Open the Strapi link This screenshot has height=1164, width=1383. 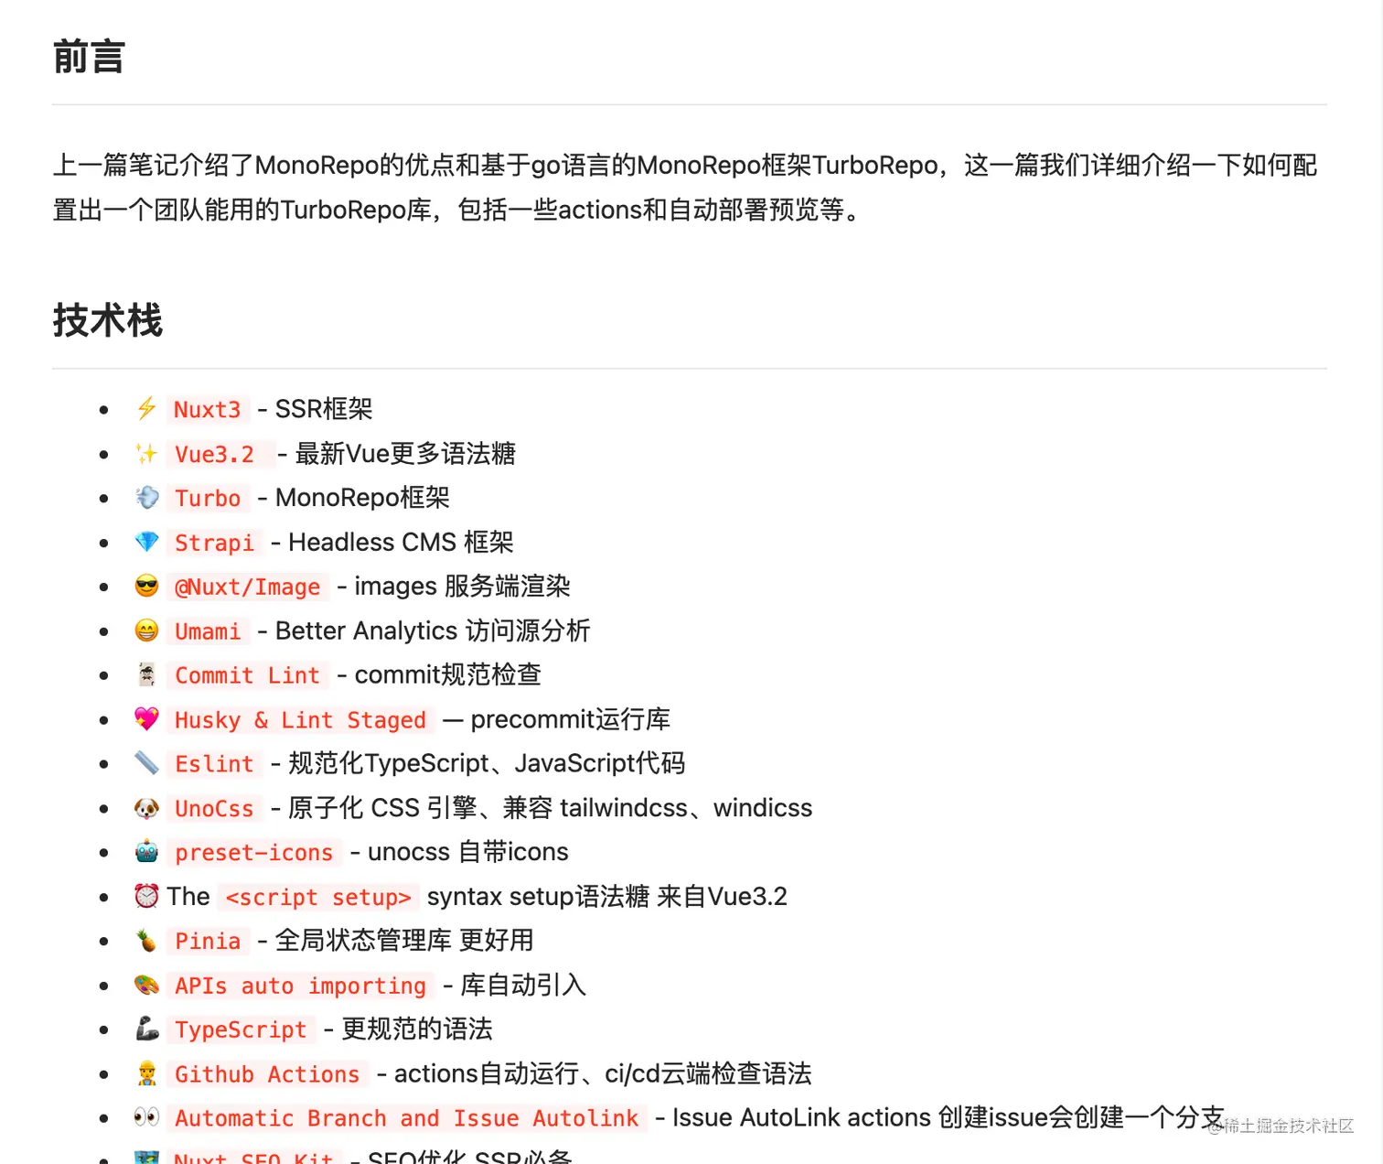point(215,542)
